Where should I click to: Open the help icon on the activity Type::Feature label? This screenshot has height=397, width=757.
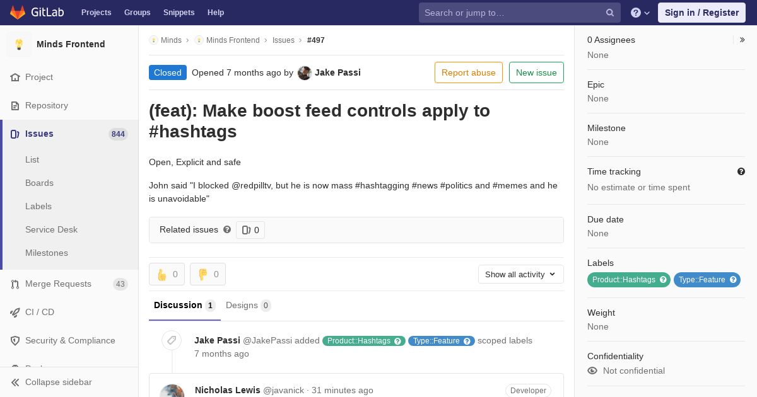467,341
